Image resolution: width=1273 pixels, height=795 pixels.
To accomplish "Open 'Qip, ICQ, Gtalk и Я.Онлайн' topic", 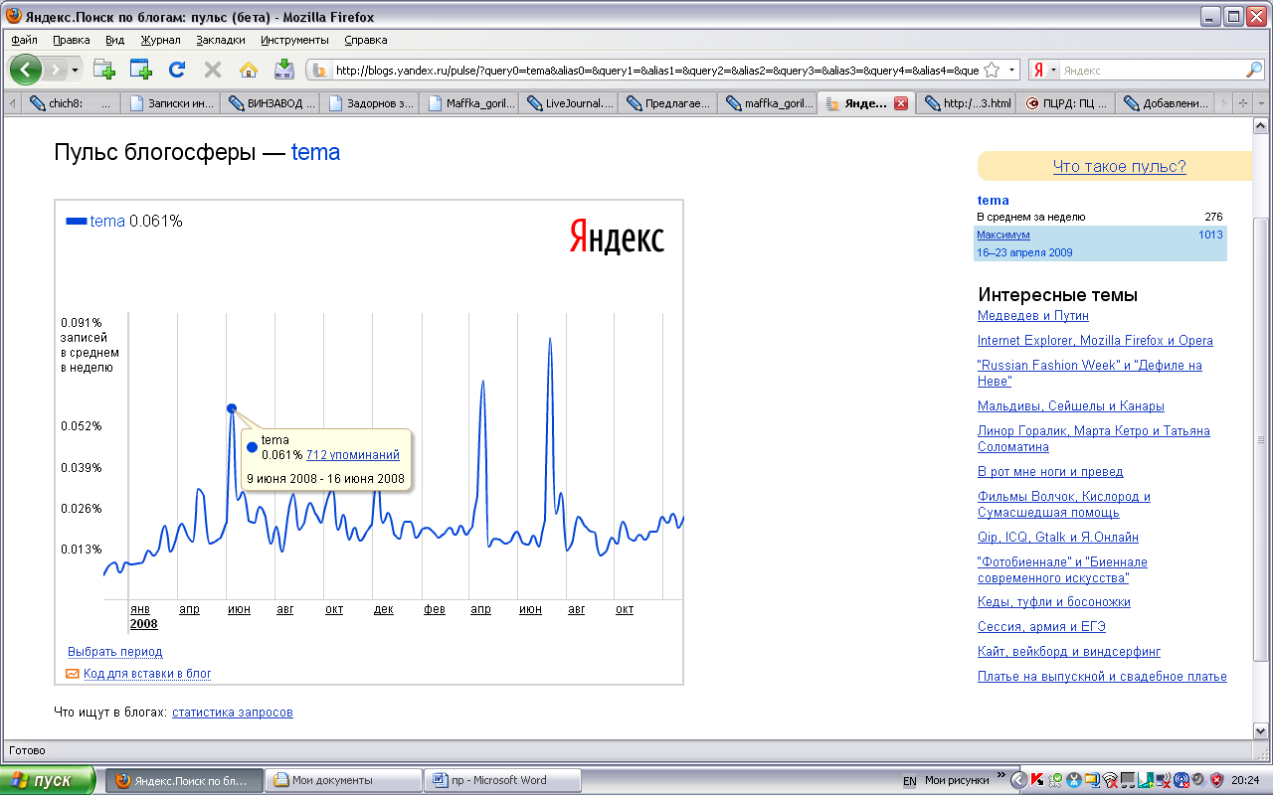I will point(1057,538).
